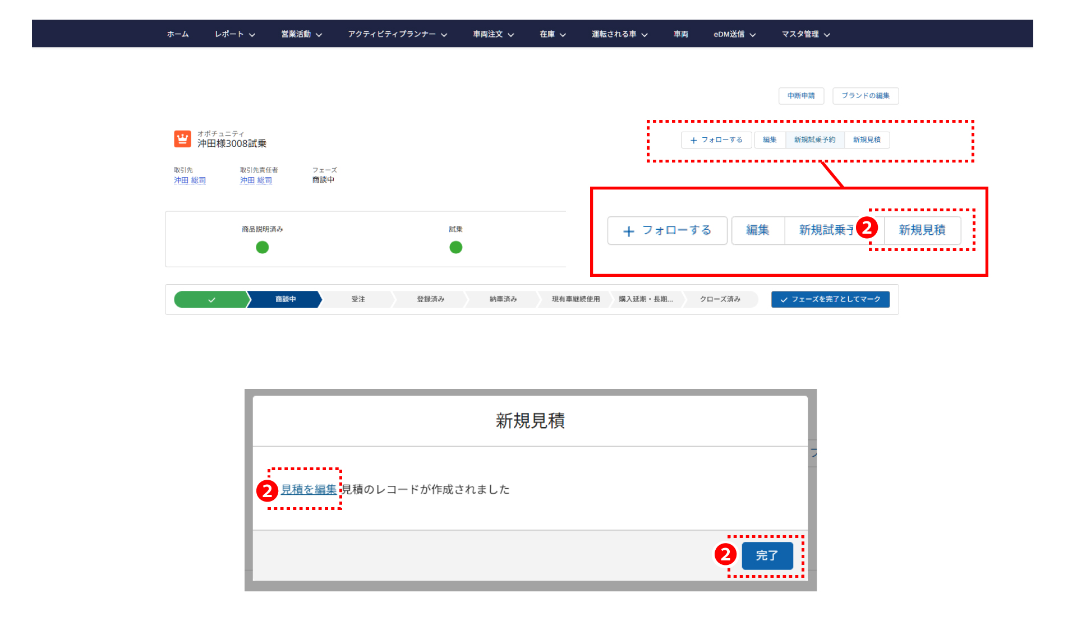Viewport: 1077px width, 617px height.
Task: Open the 見積を編集 link
Action: (x=309, y=489)
